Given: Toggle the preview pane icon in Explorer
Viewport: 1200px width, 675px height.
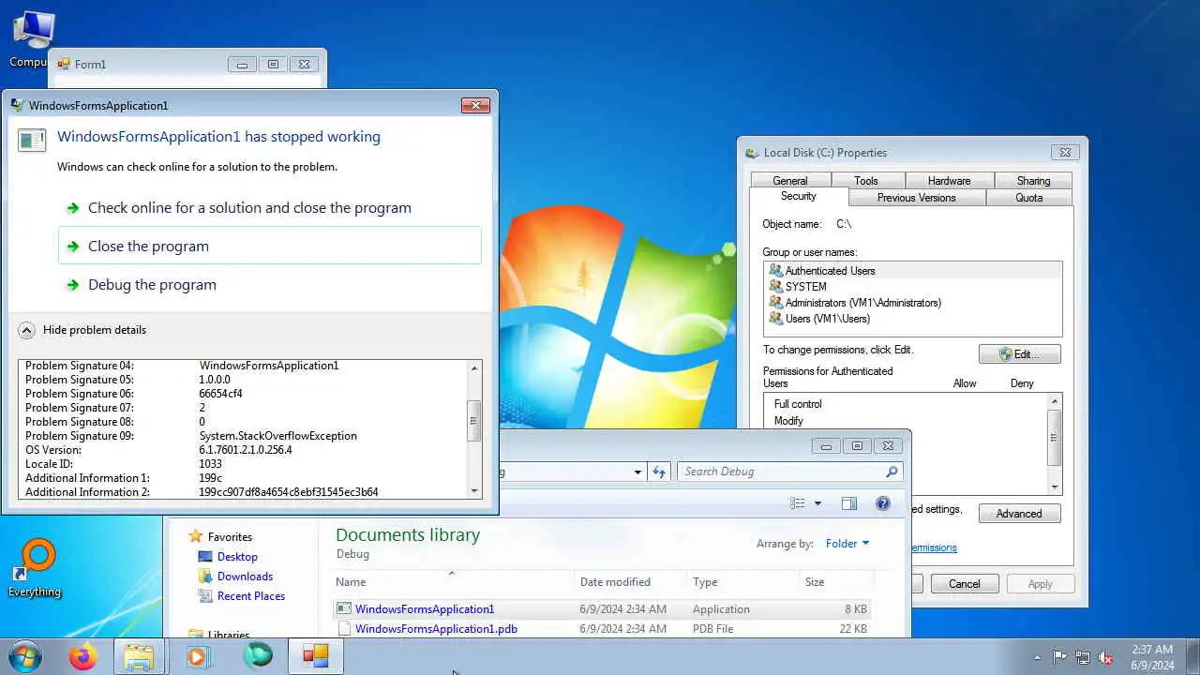Looking at the screenshot, I should coord(849,503).
